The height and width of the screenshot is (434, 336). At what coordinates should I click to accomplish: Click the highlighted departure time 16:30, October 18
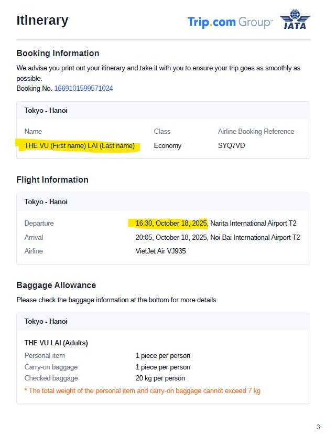pos(171,223)
